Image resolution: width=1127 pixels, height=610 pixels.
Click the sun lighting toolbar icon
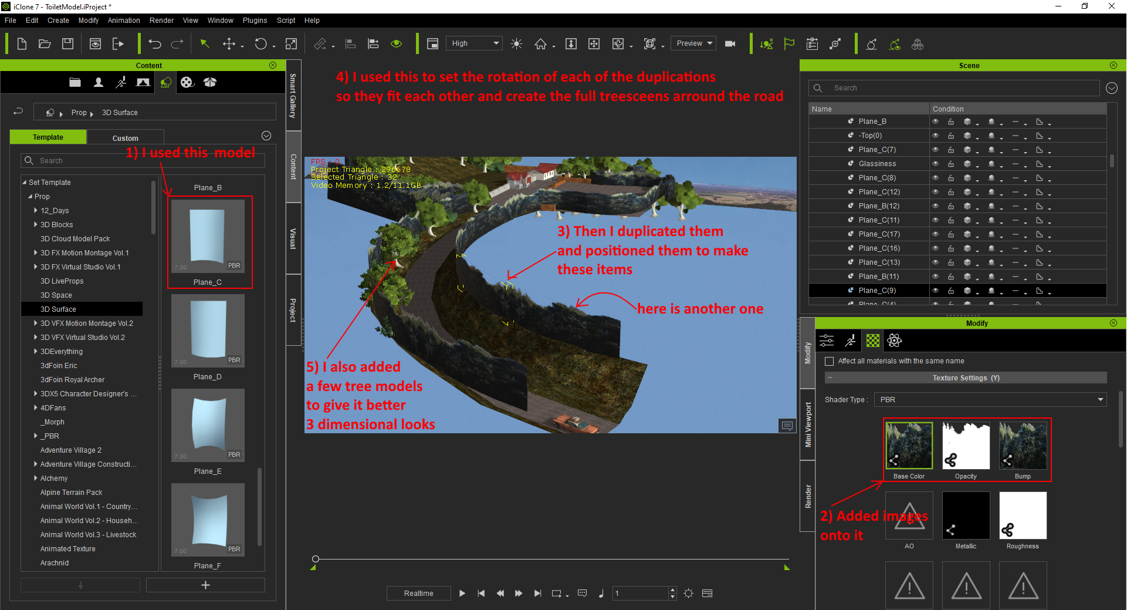click(516, 44)
